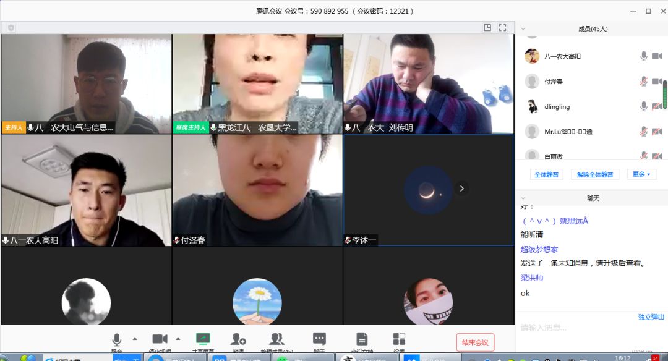This screenshot has width=668, height=361.
Task: Open the invite participants icon
Action: 238,339
